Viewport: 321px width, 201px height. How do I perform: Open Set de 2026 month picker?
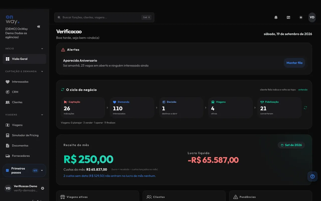pos(291,145)
